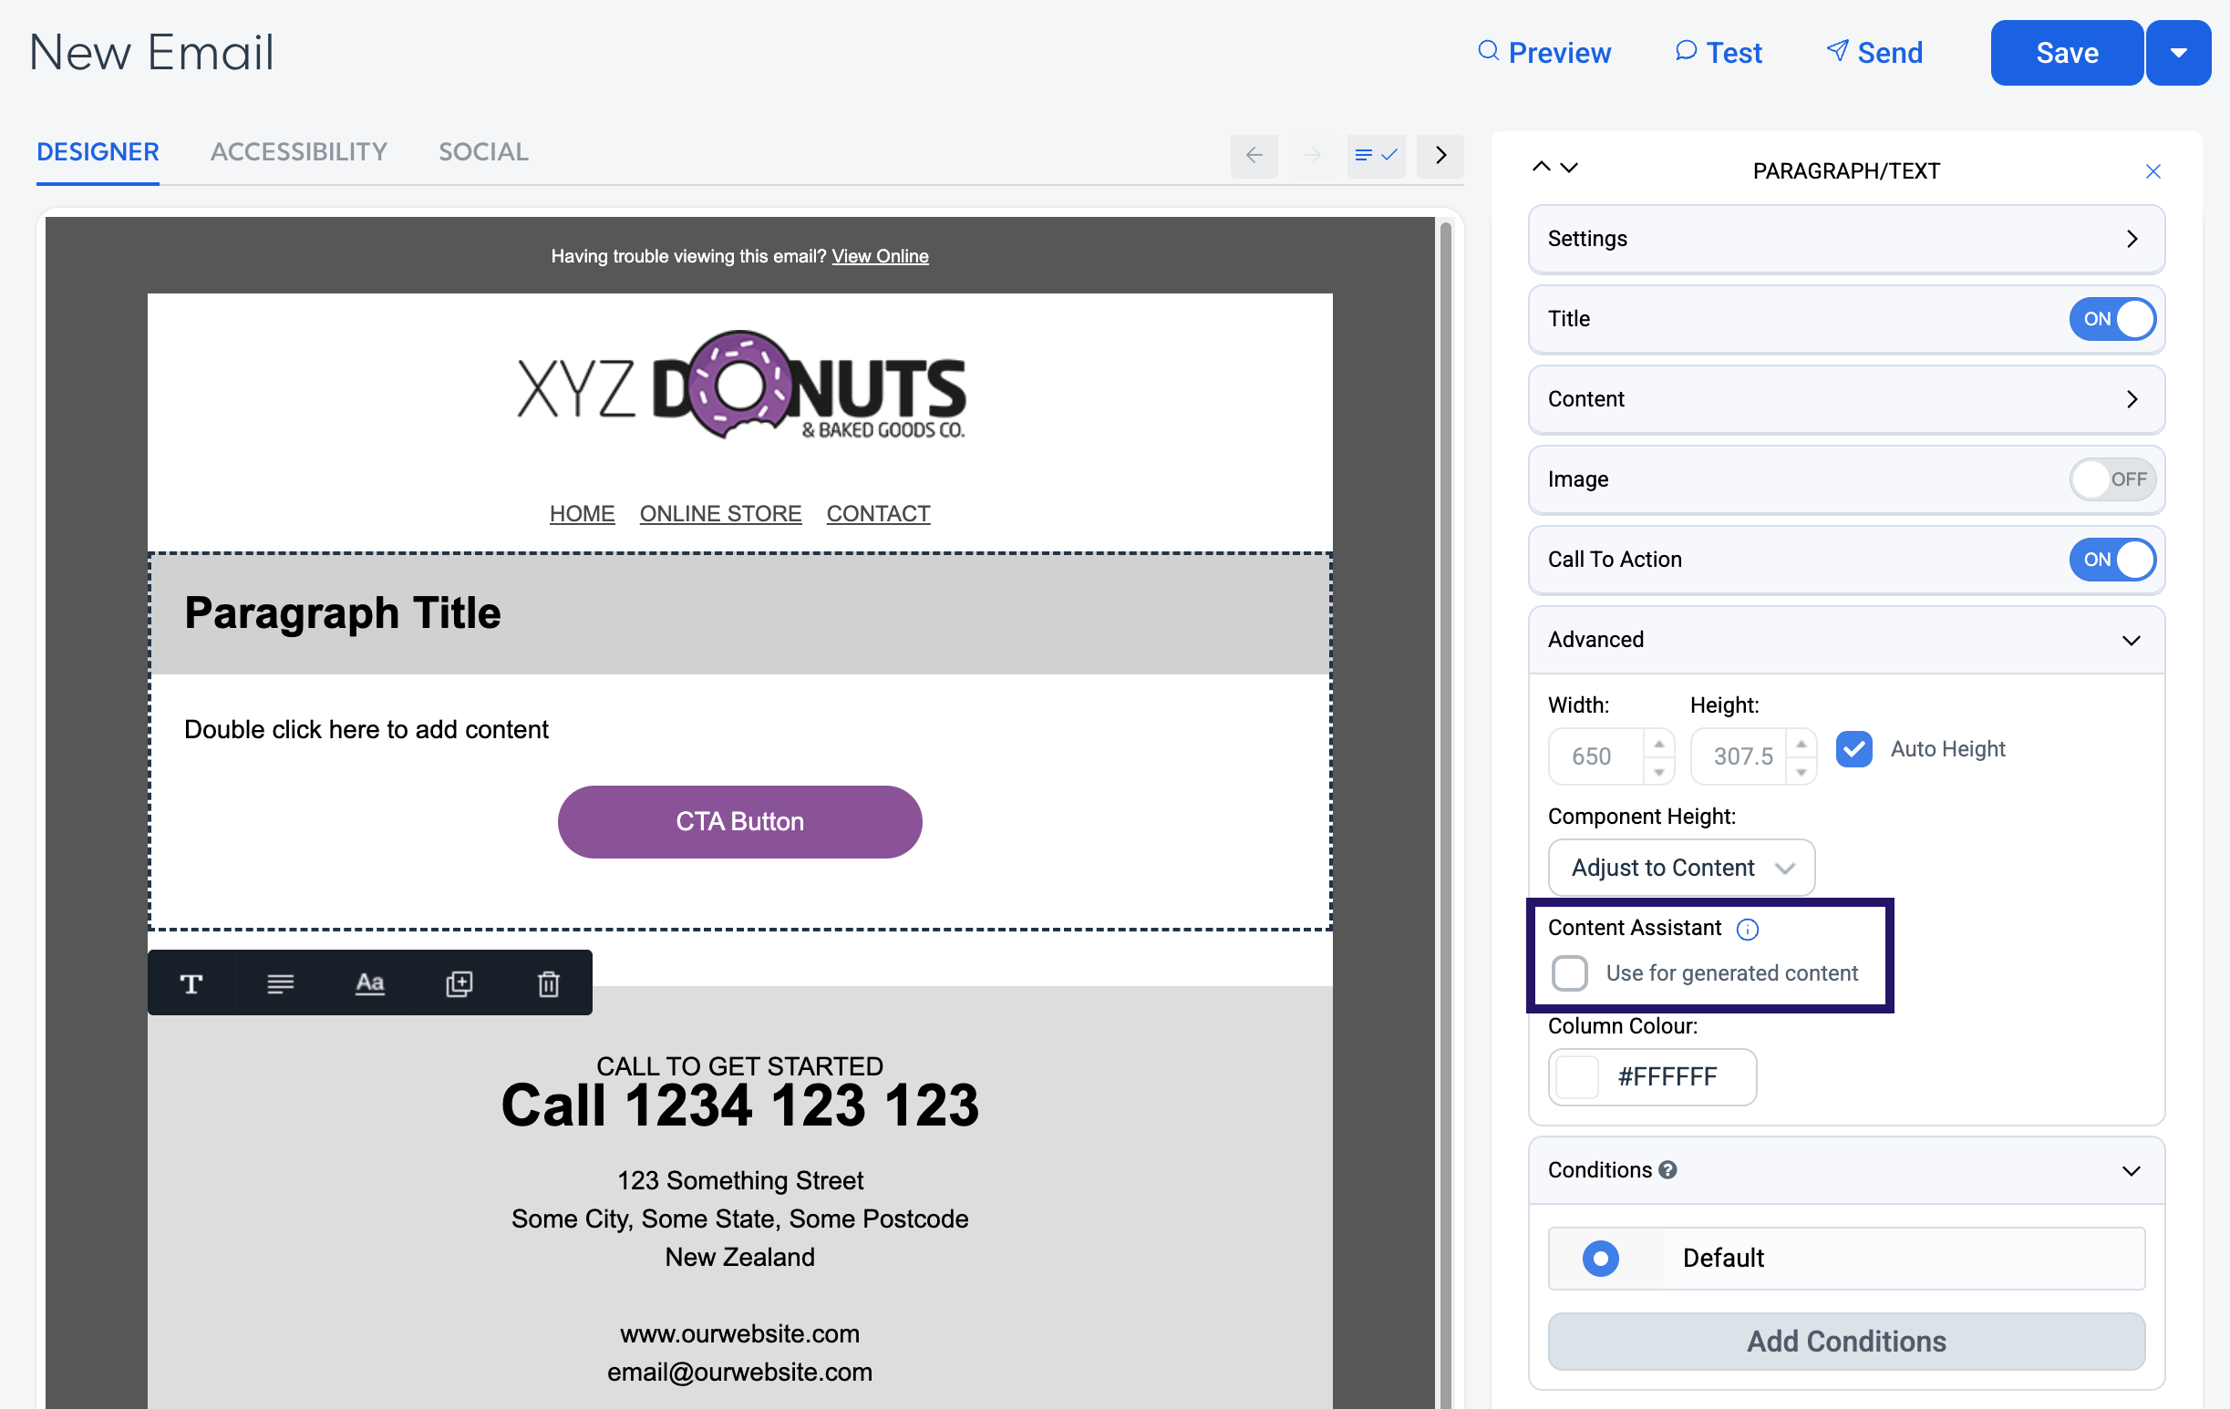This screenshot has width=2230, height=1409.
Task: Click the HOME navigation link
Action: click(582, 514)
